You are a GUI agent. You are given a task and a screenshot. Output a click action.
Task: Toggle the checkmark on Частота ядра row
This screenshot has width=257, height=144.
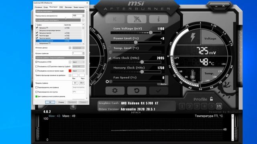point(37,36)
